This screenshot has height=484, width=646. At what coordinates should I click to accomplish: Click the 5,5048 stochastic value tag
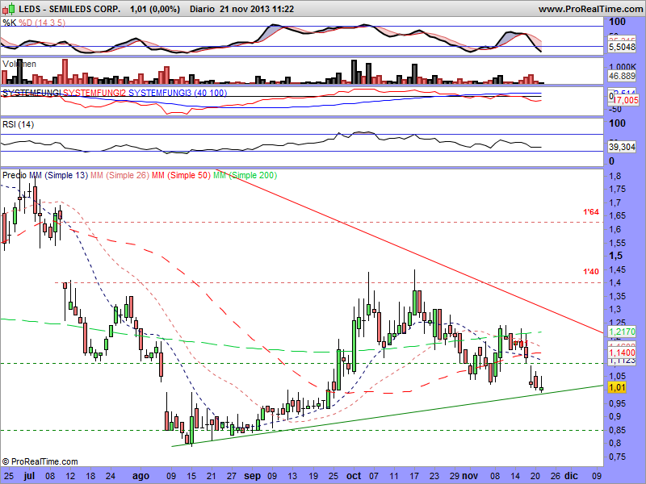622,47
